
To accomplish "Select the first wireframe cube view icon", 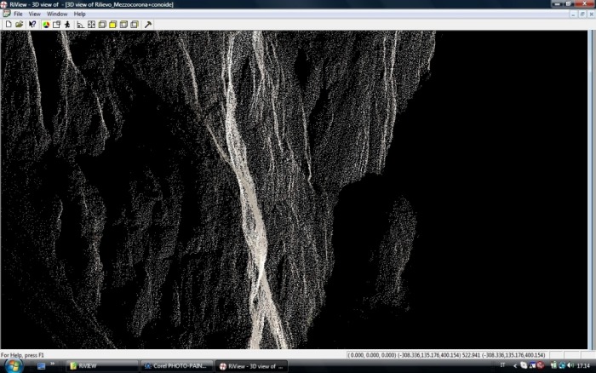I will 102,25.
